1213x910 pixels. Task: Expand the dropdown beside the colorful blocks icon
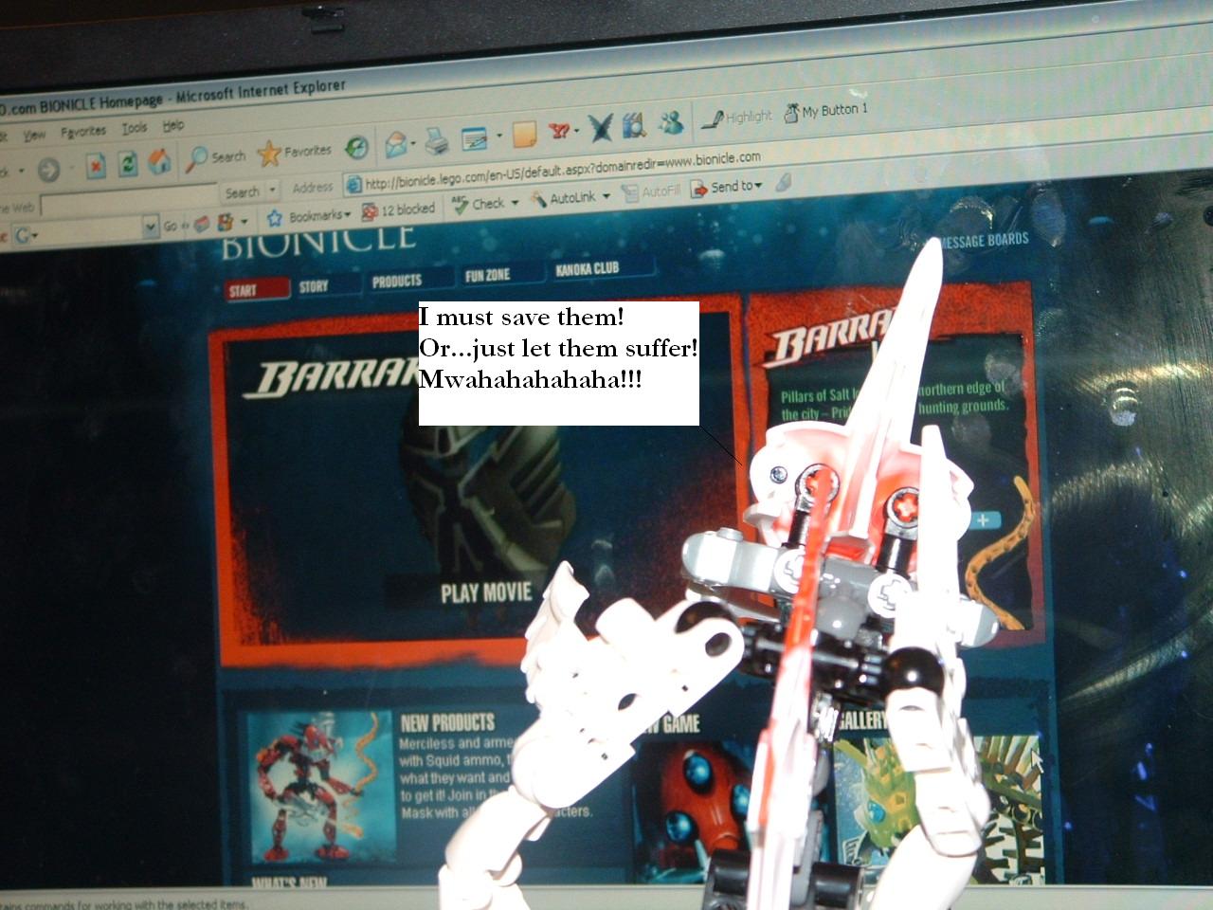click(244, 222)
